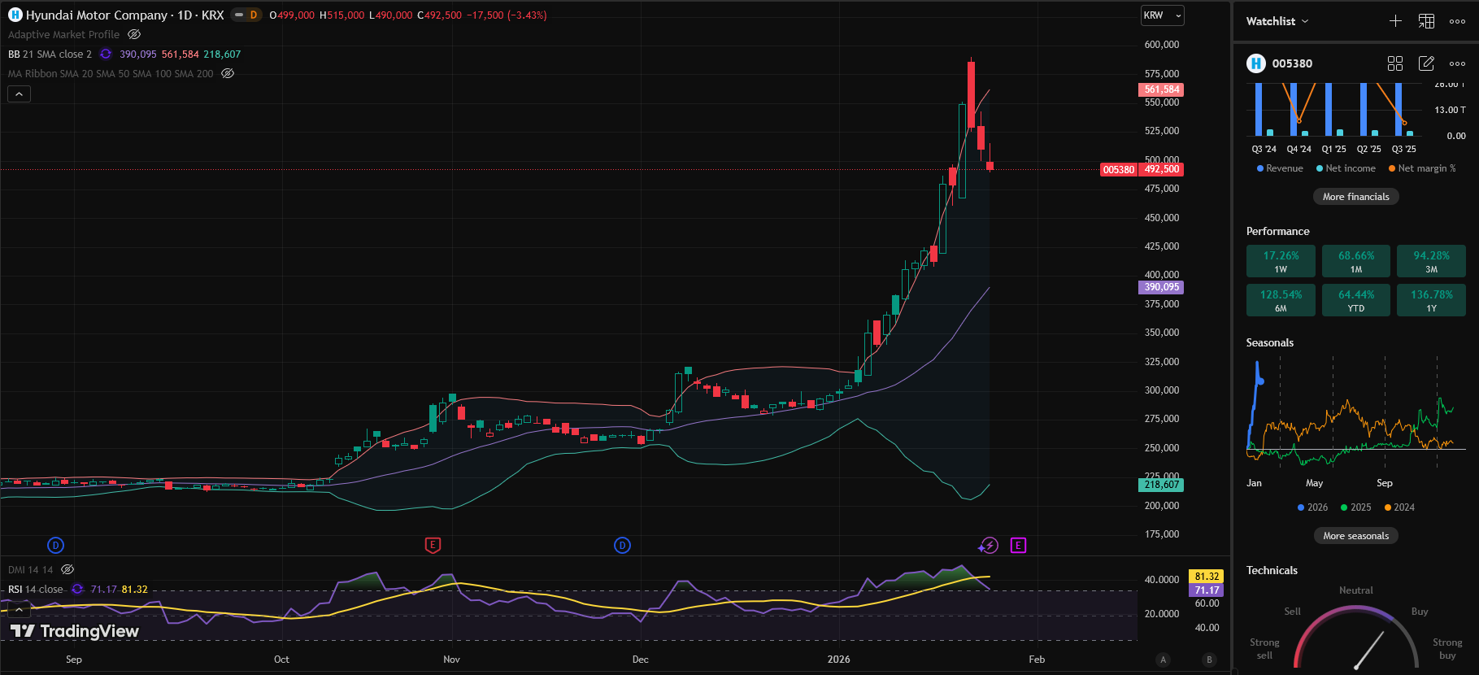Select the YTD performance tile
Screen dimensions: 1479x675
point(1356,300)
